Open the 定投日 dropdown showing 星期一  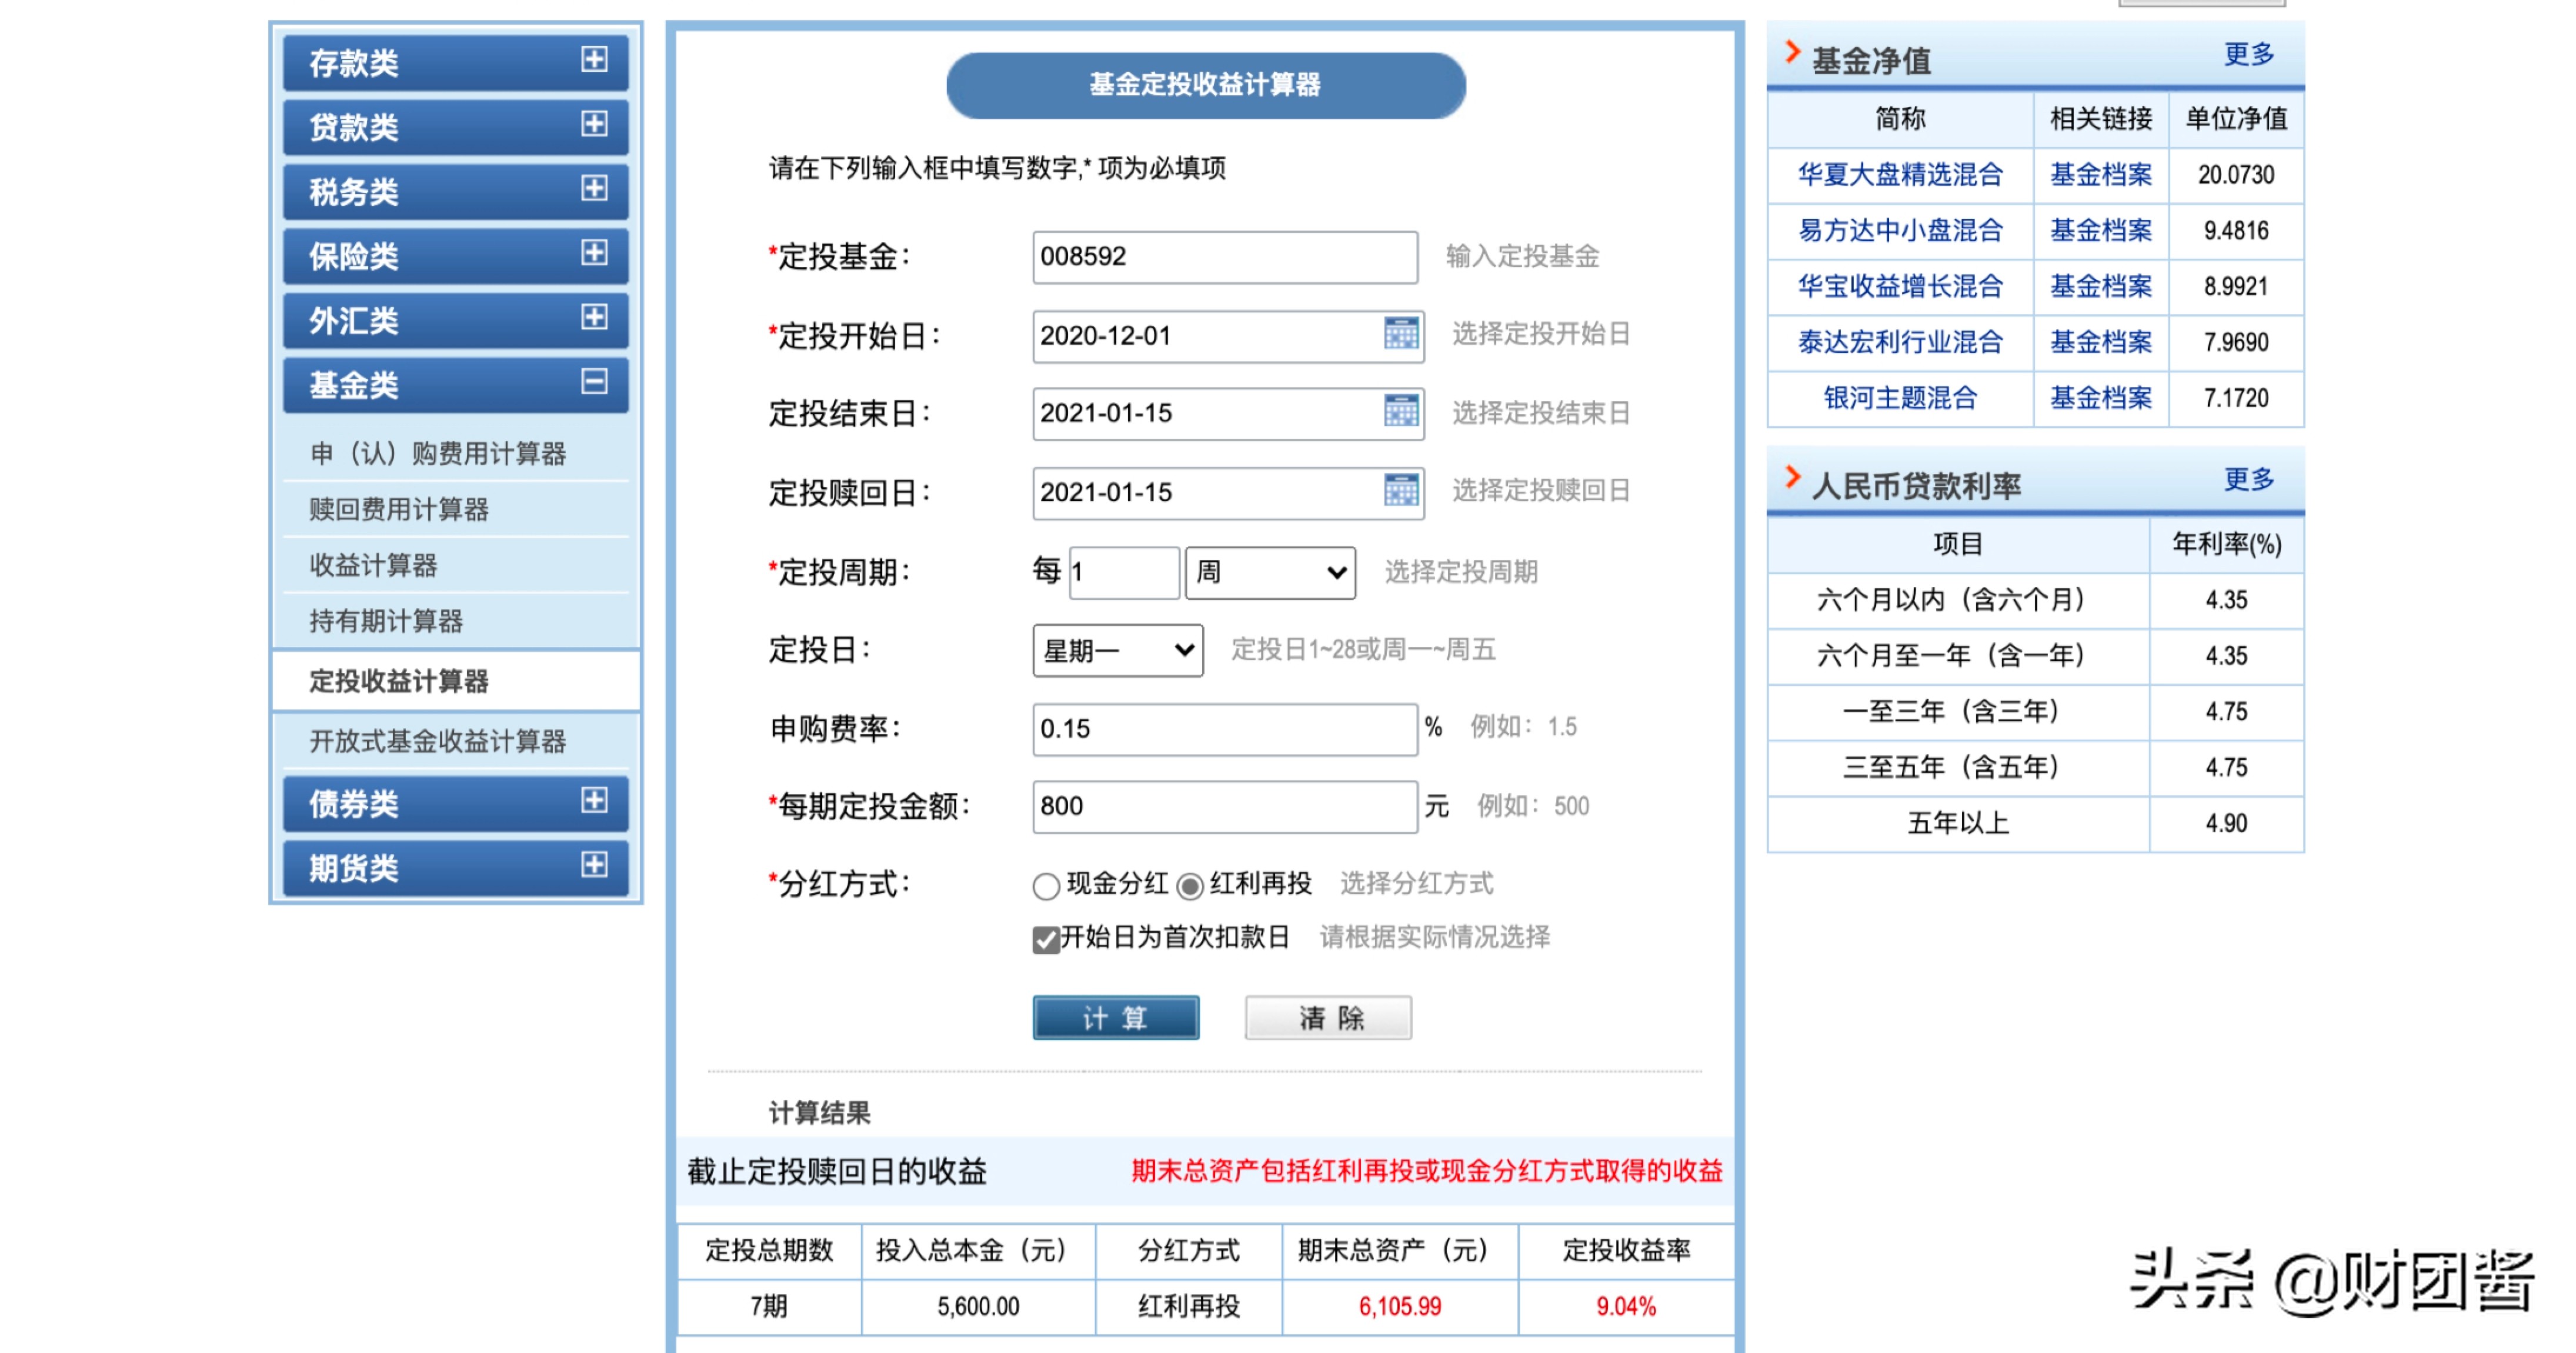[1116, 650]
